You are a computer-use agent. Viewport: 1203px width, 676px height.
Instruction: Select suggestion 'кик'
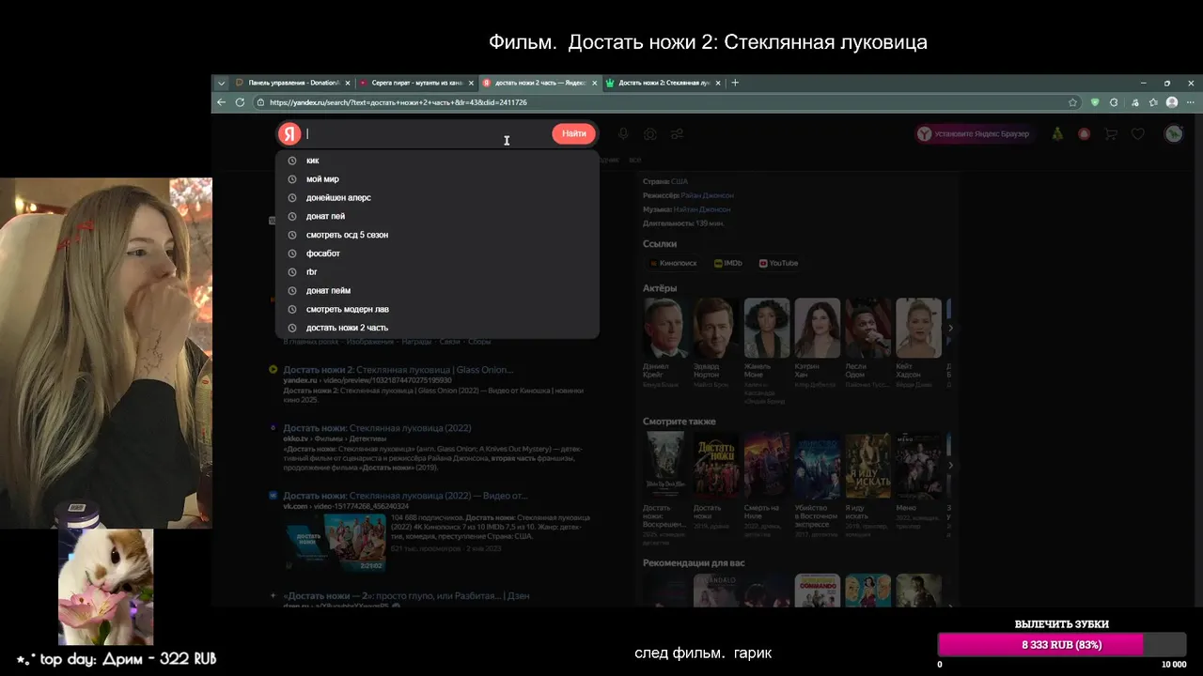(x=437, y=161)
